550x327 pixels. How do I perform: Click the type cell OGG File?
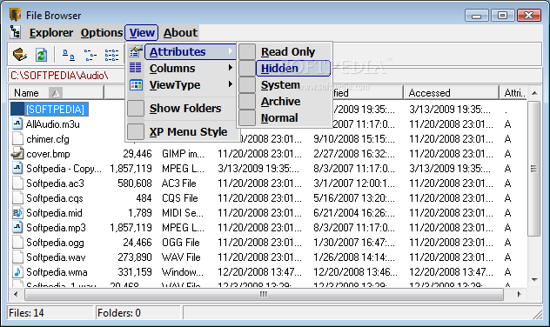click(x=181, y=243)
